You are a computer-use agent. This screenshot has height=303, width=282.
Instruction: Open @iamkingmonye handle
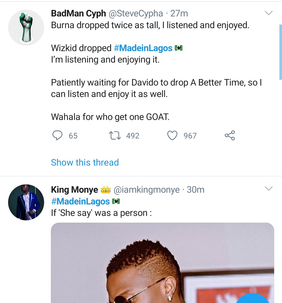point(147,190)
